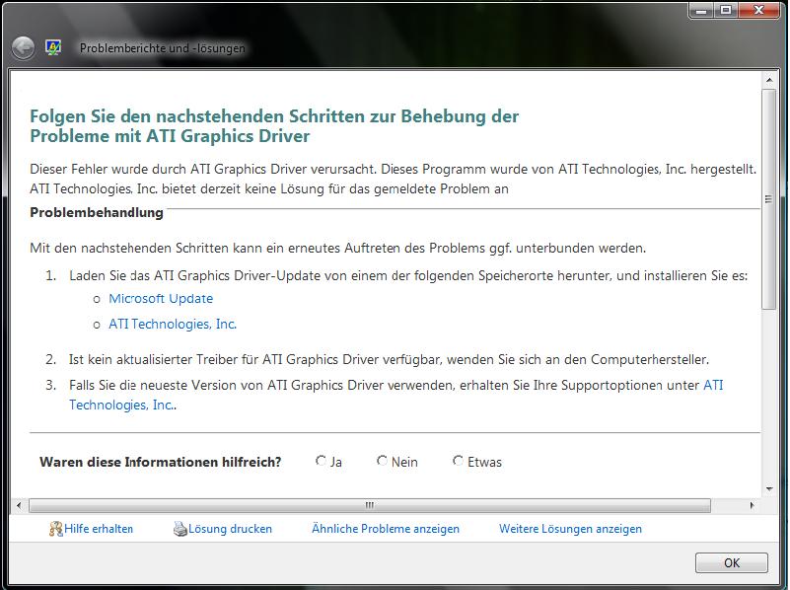Viewport: 790px width, 590px height.
Task: Minimize the window
Action: coord(701,10)
